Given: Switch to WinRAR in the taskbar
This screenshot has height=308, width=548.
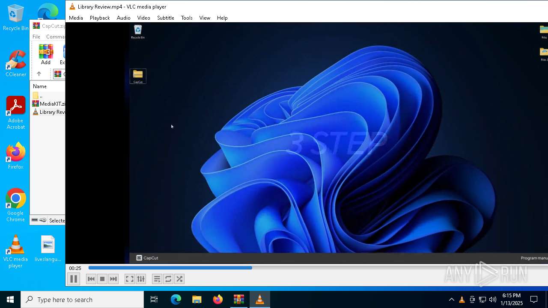Looking at the screenshot, I should 239,299.
